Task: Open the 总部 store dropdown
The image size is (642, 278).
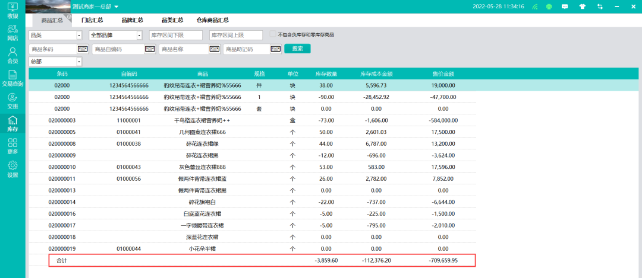Action: tap(78, 62)
